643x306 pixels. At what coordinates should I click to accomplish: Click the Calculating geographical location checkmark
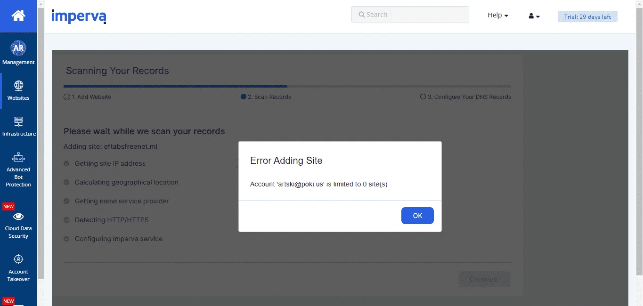coord(66,182)
